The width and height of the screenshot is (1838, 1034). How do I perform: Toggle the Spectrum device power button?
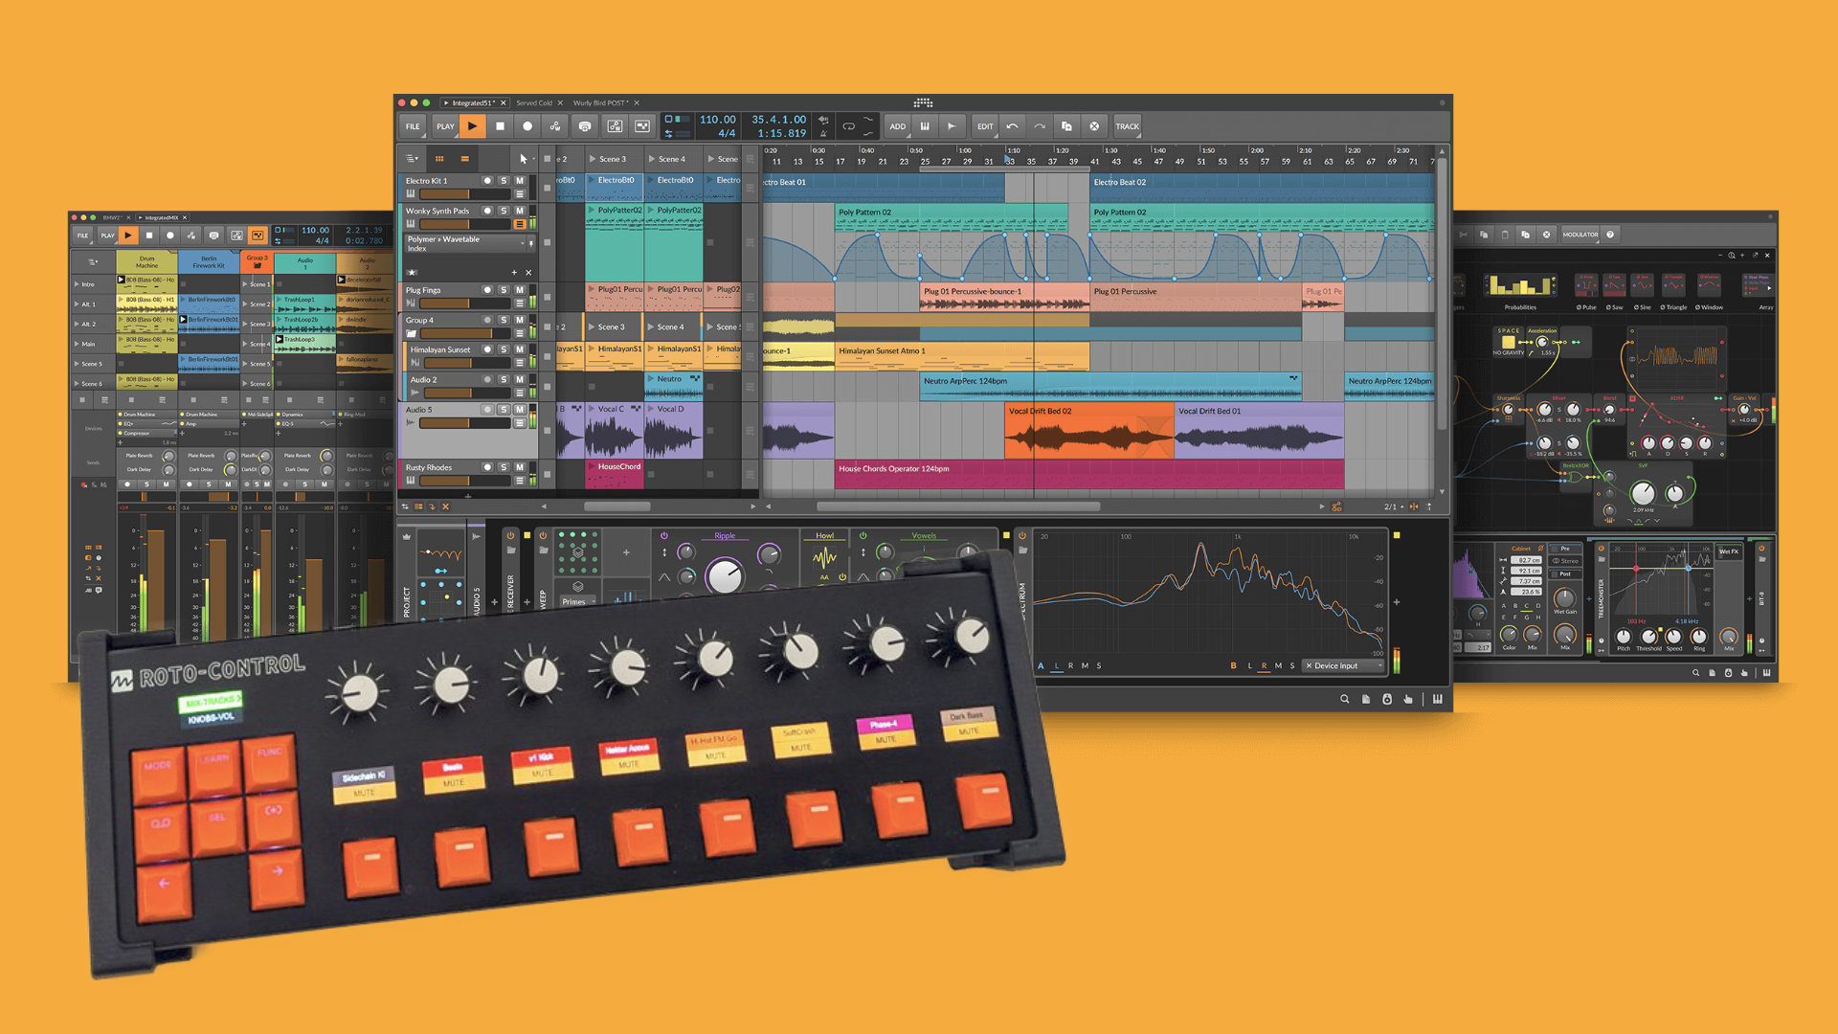click(x=1022, y=536)
